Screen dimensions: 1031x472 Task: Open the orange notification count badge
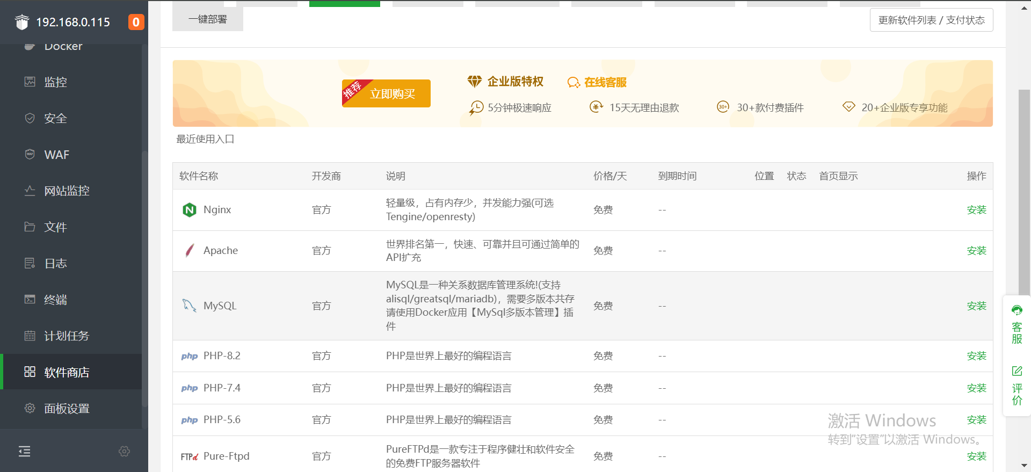coord(136,22)
